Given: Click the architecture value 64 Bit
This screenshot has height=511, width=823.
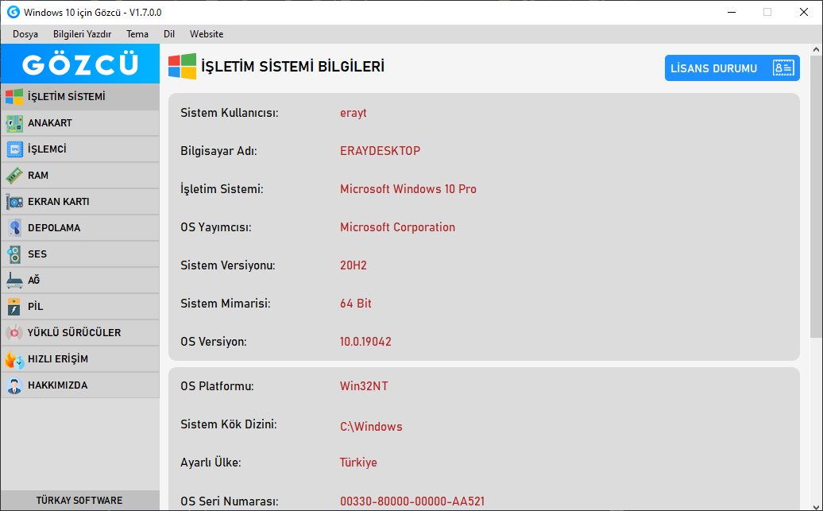Looking at the screenshot, I should (355, 304).
